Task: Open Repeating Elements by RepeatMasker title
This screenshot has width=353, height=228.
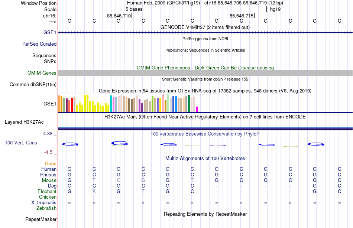Action: (x=205, y=214)
